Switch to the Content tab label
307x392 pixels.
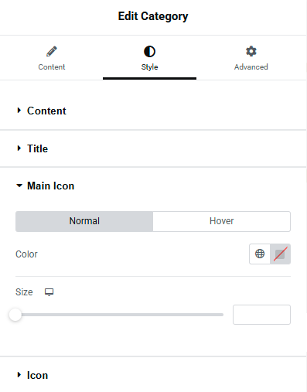click(x=52, y=67)
